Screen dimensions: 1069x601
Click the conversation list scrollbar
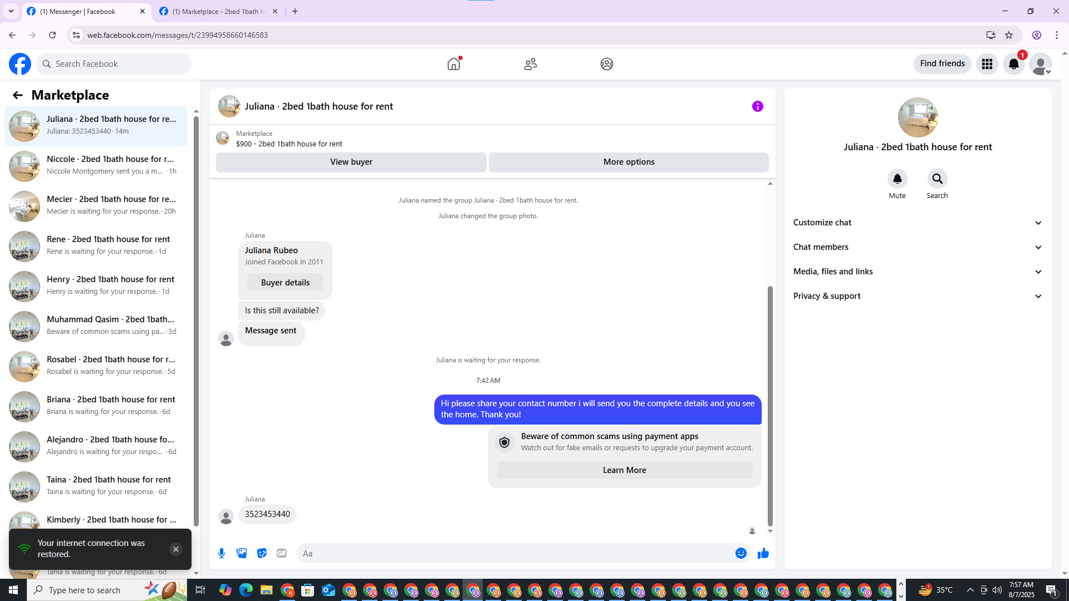196,321
